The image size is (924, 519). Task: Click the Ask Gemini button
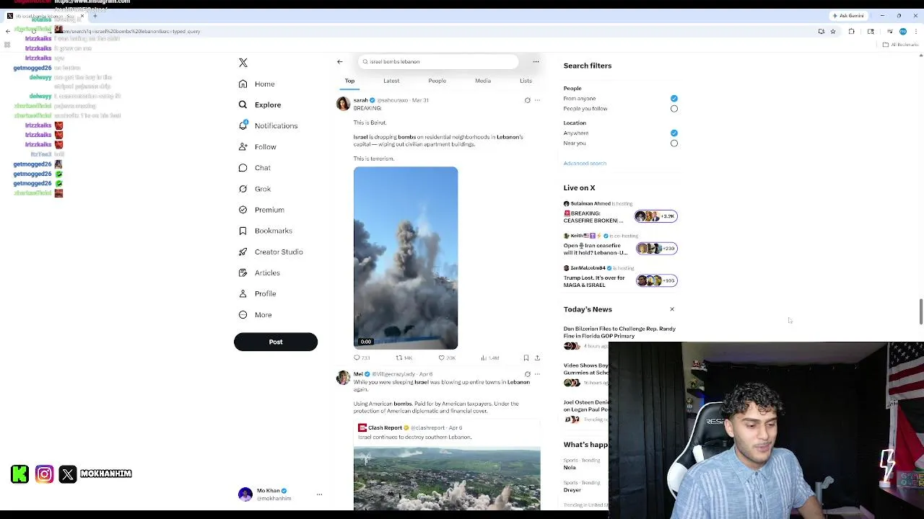(848, 16)
